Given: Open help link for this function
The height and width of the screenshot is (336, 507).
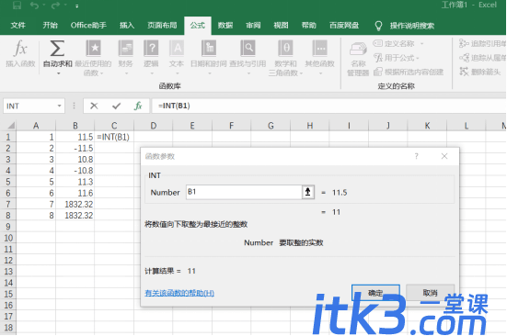Looking at the screenshot, I should point(179,293).
